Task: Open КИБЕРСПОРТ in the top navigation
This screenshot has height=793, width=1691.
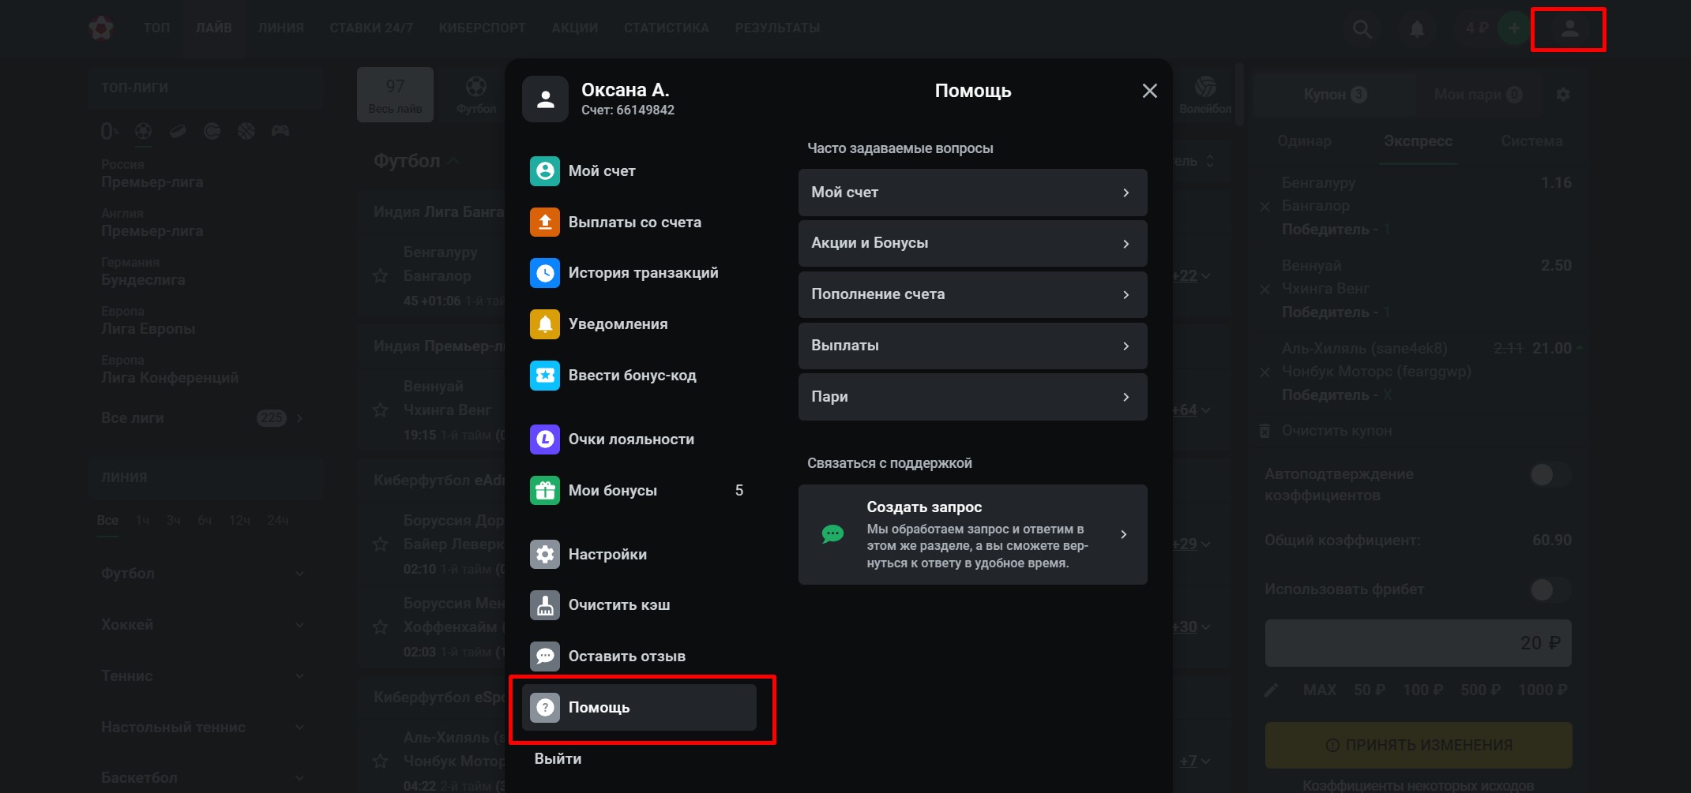Action: point(482,28)
